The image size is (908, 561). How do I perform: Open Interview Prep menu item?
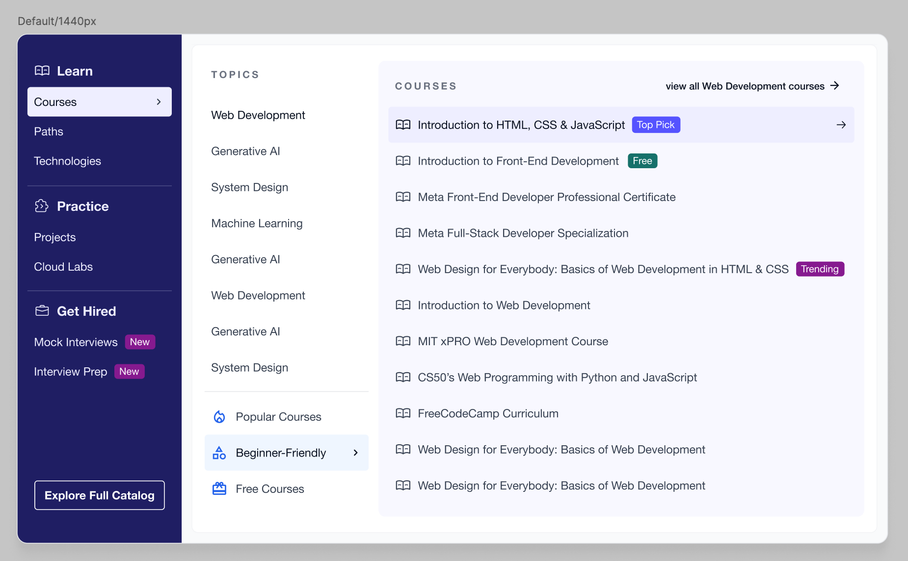click(70, 372)
